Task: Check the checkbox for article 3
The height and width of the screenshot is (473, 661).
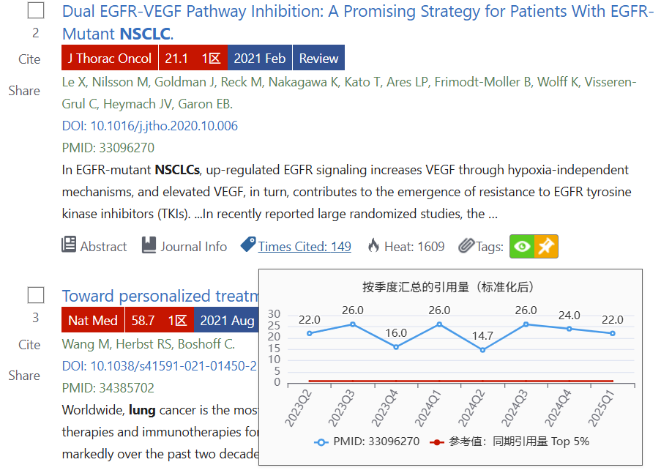Action: [x=36, y=295]
